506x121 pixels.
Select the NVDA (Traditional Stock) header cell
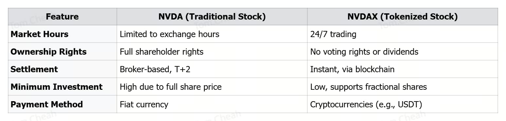click(x=212, y=17)
